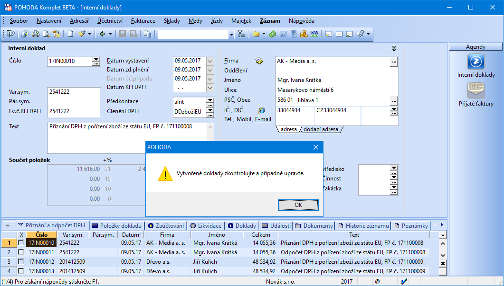This screenshot has height=286, width=504.
Task: Expand the Datum vystavení date dropdown
Action: 210,61
